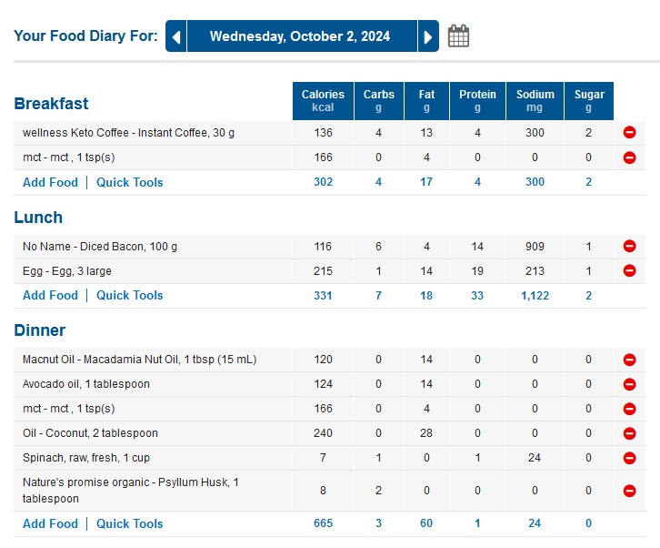Click the Wednesday, October 2, 2024 date
The width and height of the screenshot is (660, 548).
(x=300, y=37)
